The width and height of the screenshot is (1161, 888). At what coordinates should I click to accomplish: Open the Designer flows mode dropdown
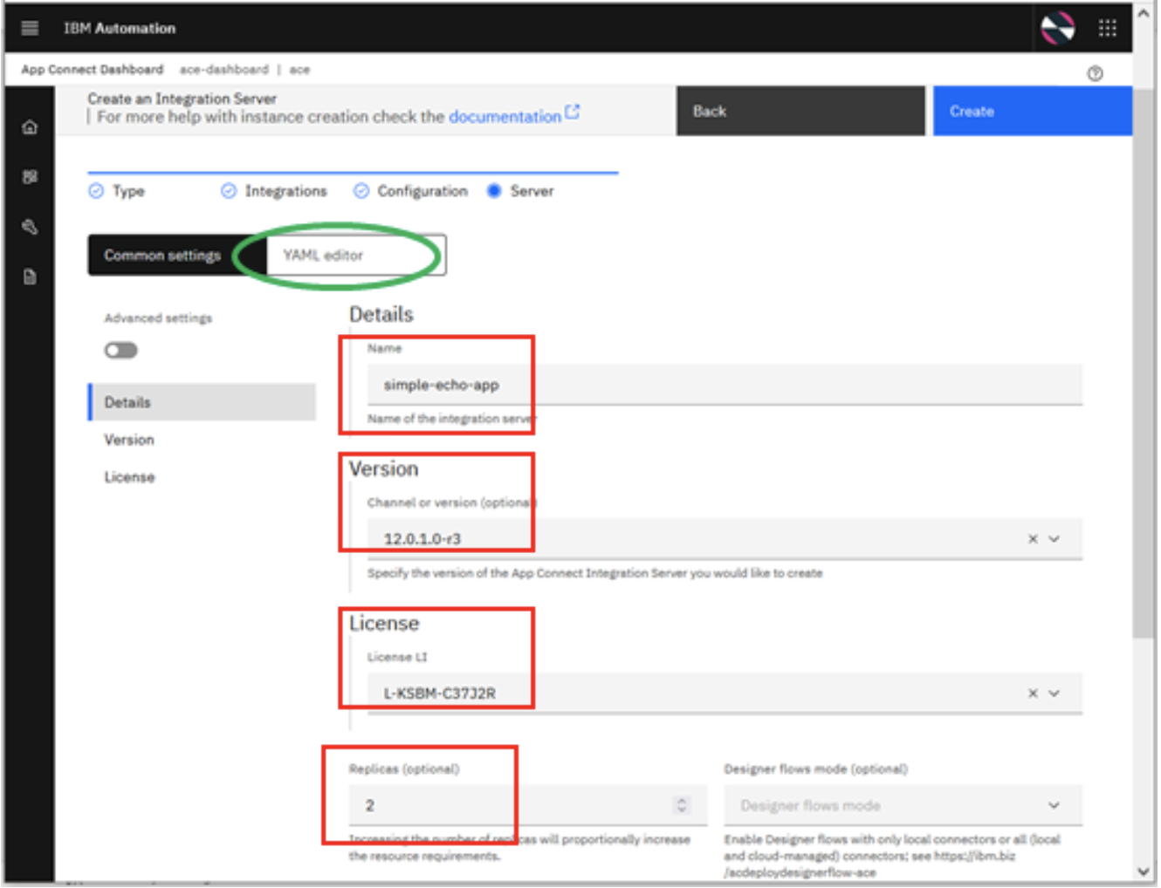(903, 805)
